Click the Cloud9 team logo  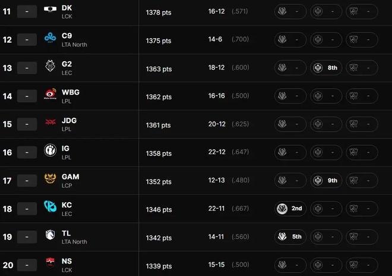[50, 38]
